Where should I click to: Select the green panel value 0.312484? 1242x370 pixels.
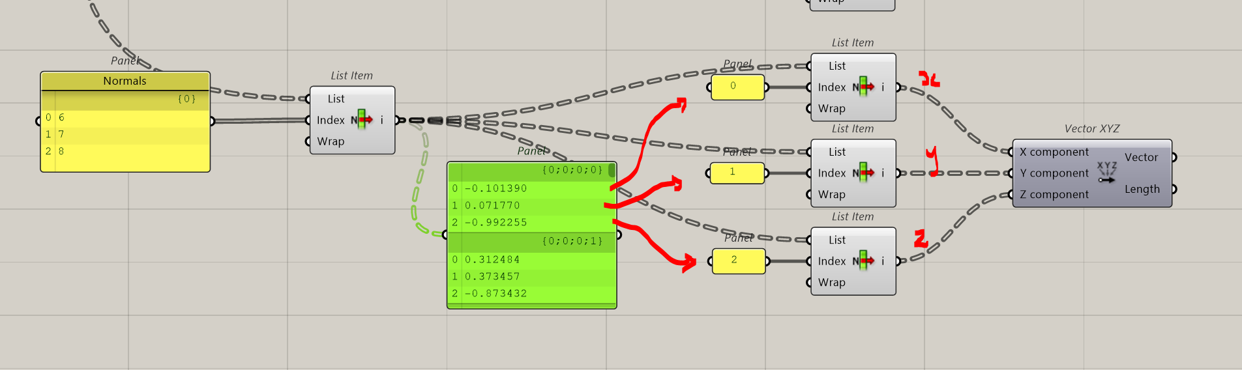coord(492,259)
